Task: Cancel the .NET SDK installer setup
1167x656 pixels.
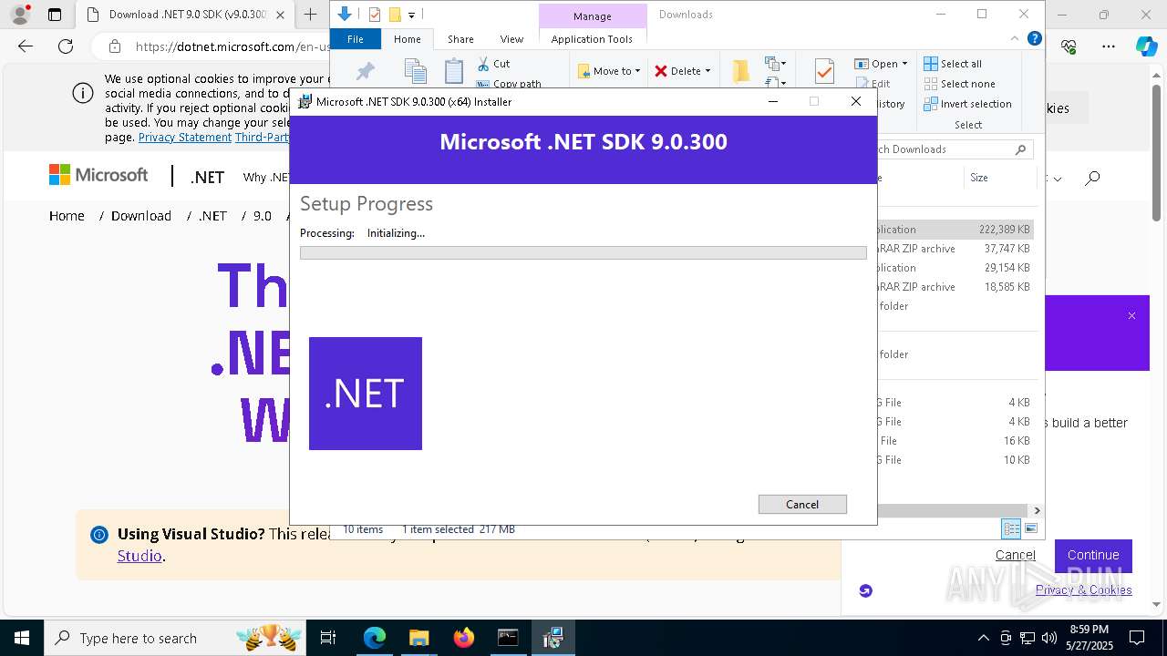Action: (x=802, y=504)
